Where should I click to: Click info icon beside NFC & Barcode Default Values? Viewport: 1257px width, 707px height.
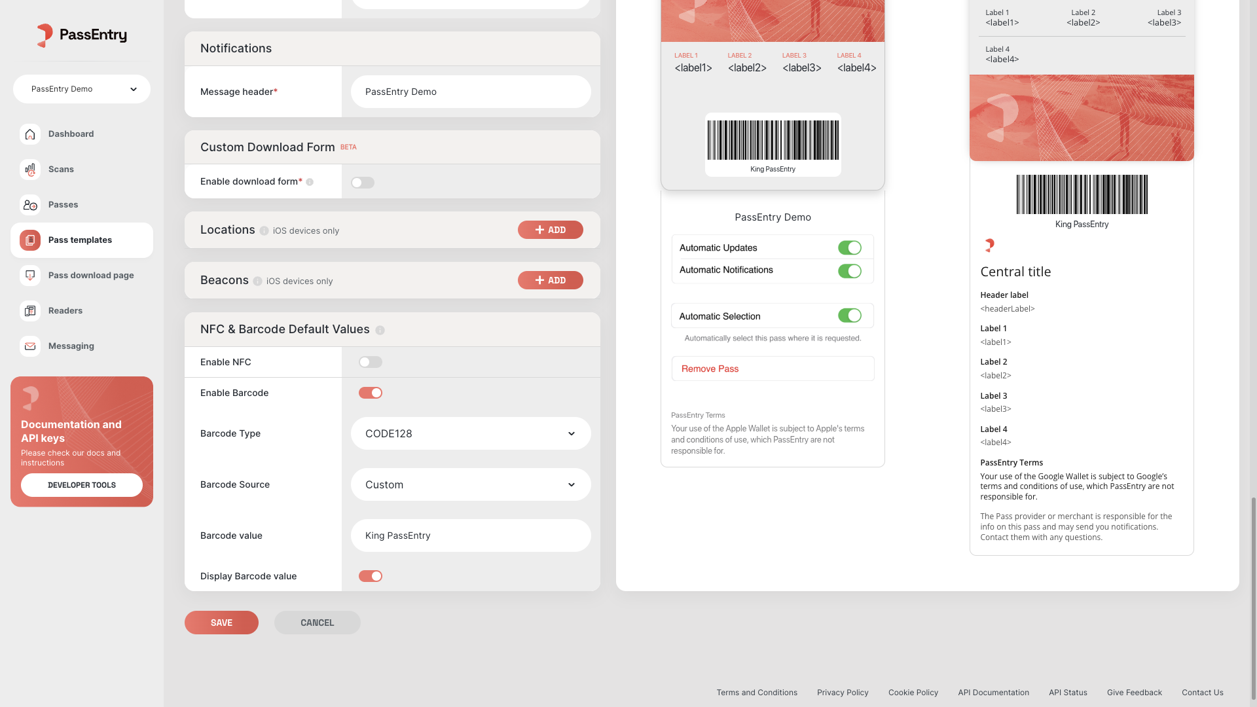click(x=380, y=330)
